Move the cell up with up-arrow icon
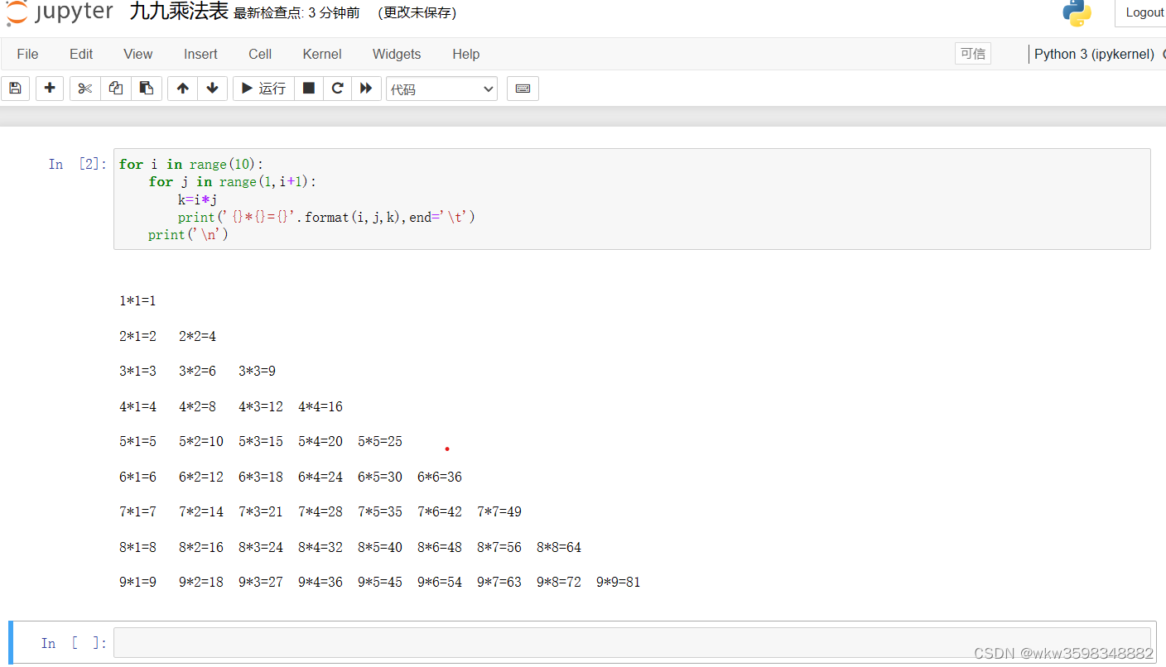Screen dimensions: 1166x667 click(182, 89)
